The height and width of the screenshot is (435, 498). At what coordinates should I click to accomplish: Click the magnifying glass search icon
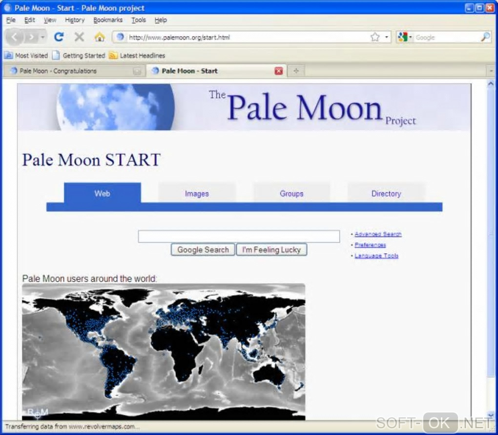485,37
